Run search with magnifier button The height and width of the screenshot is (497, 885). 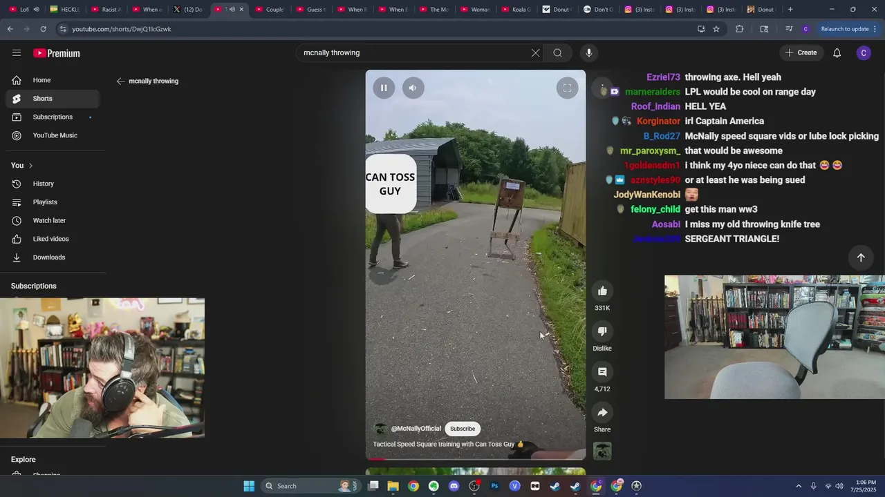click(557, 52)
